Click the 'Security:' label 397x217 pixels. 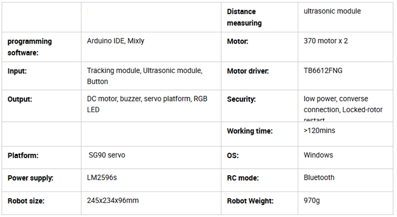point(241,99)
